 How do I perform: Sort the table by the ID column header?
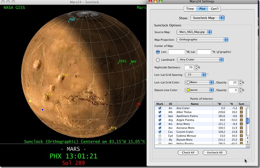(170, 104)
